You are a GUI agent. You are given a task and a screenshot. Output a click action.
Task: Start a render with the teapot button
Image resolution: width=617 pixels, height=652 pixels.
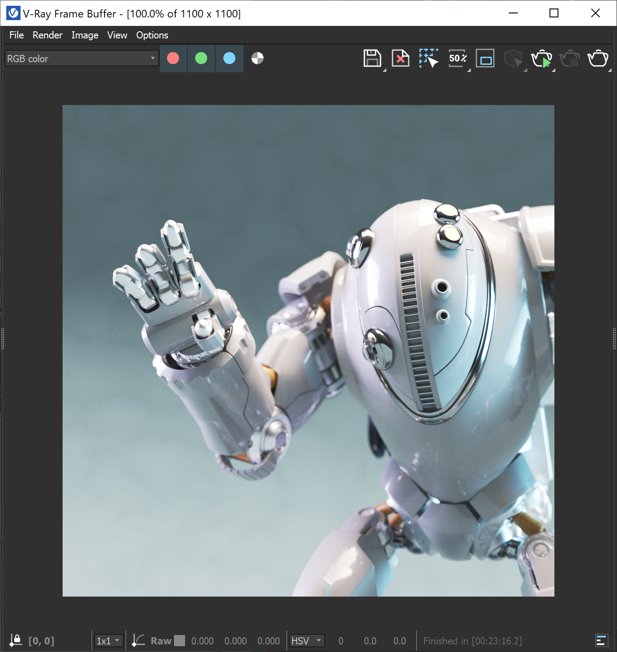598,58
